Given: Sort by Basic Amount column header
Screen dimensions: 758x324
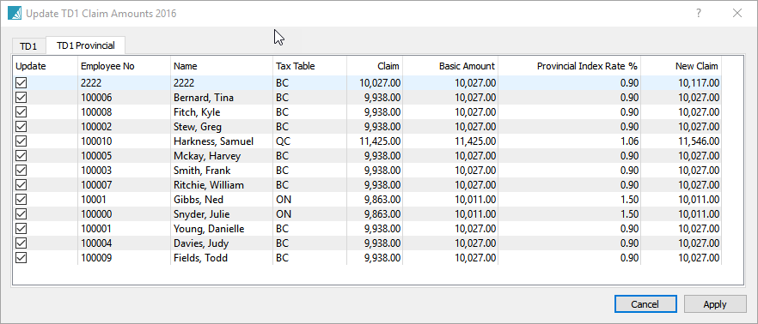Looking at the screenshot, I should point(450,66).
